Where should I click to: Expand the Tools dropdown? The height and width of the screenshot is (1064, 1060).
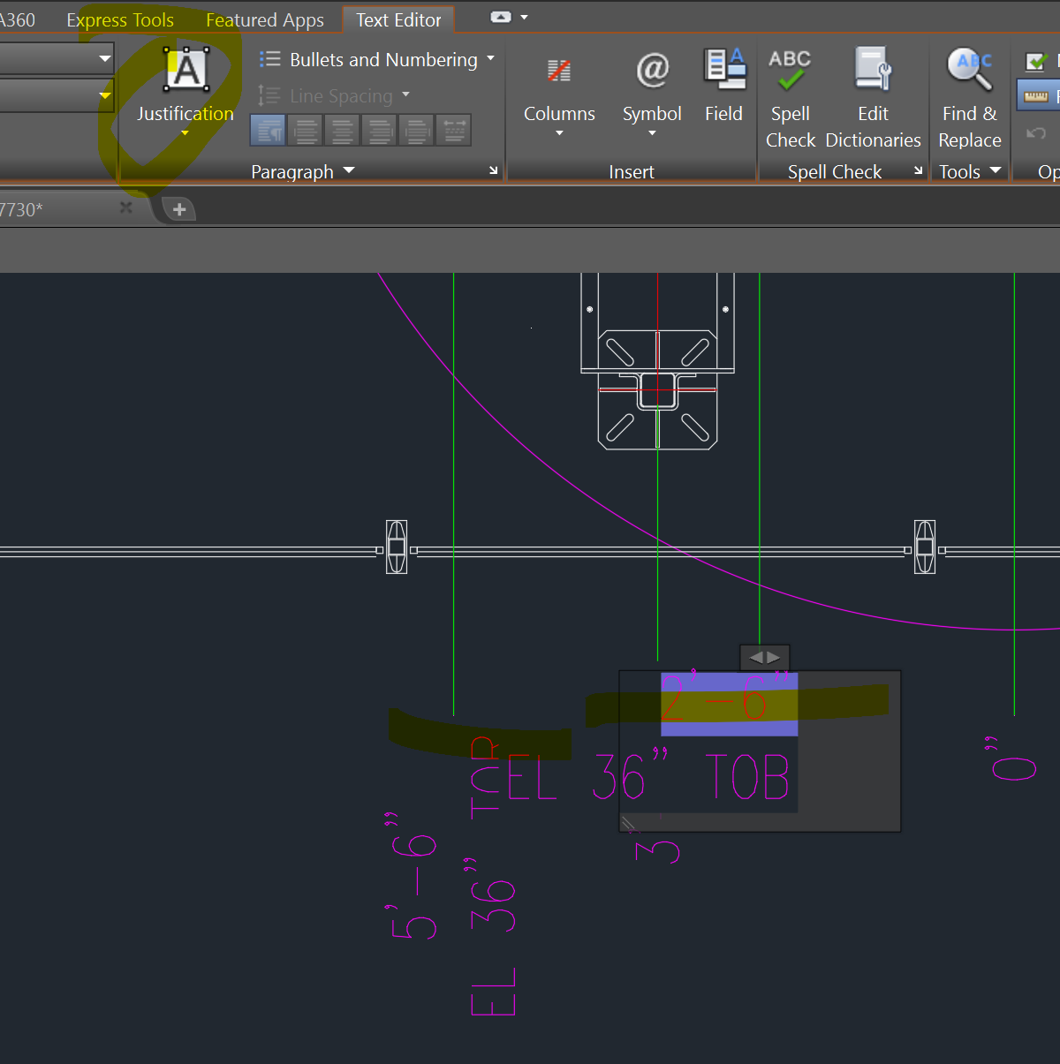[995, 171]
